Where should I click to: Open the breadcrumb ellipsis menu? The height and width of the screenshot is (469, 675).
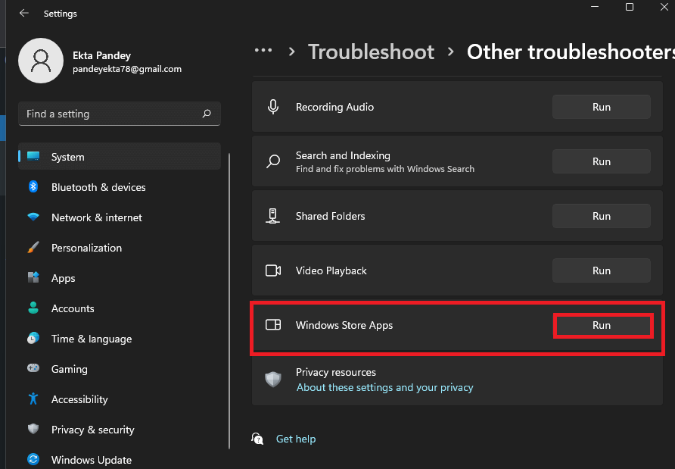(263, 51)
